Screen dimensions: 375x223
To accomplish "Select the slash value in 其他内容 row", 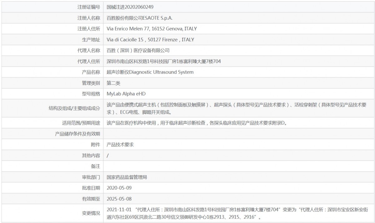I will (108, 156).
